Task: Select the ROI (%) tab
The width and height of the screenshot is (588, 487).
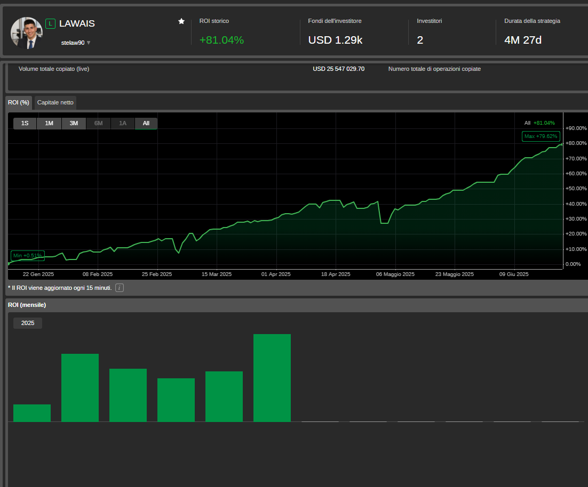Action: [19, 102]
